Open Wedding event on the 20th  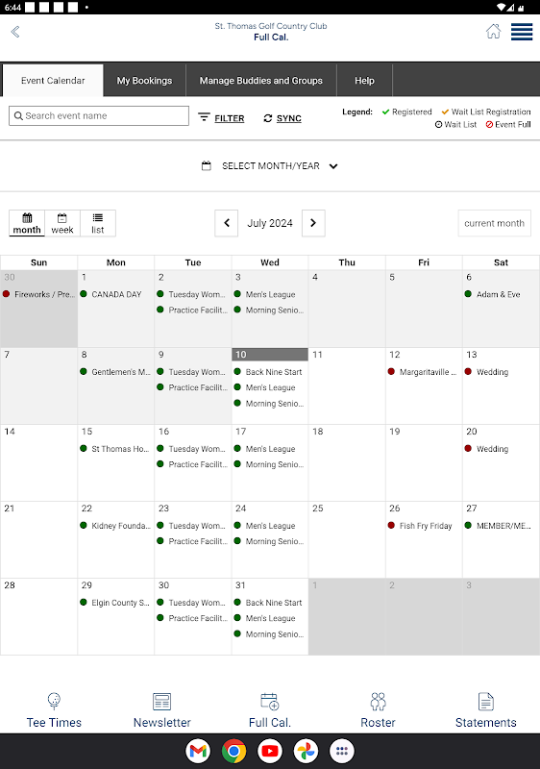tap(487, 449)
